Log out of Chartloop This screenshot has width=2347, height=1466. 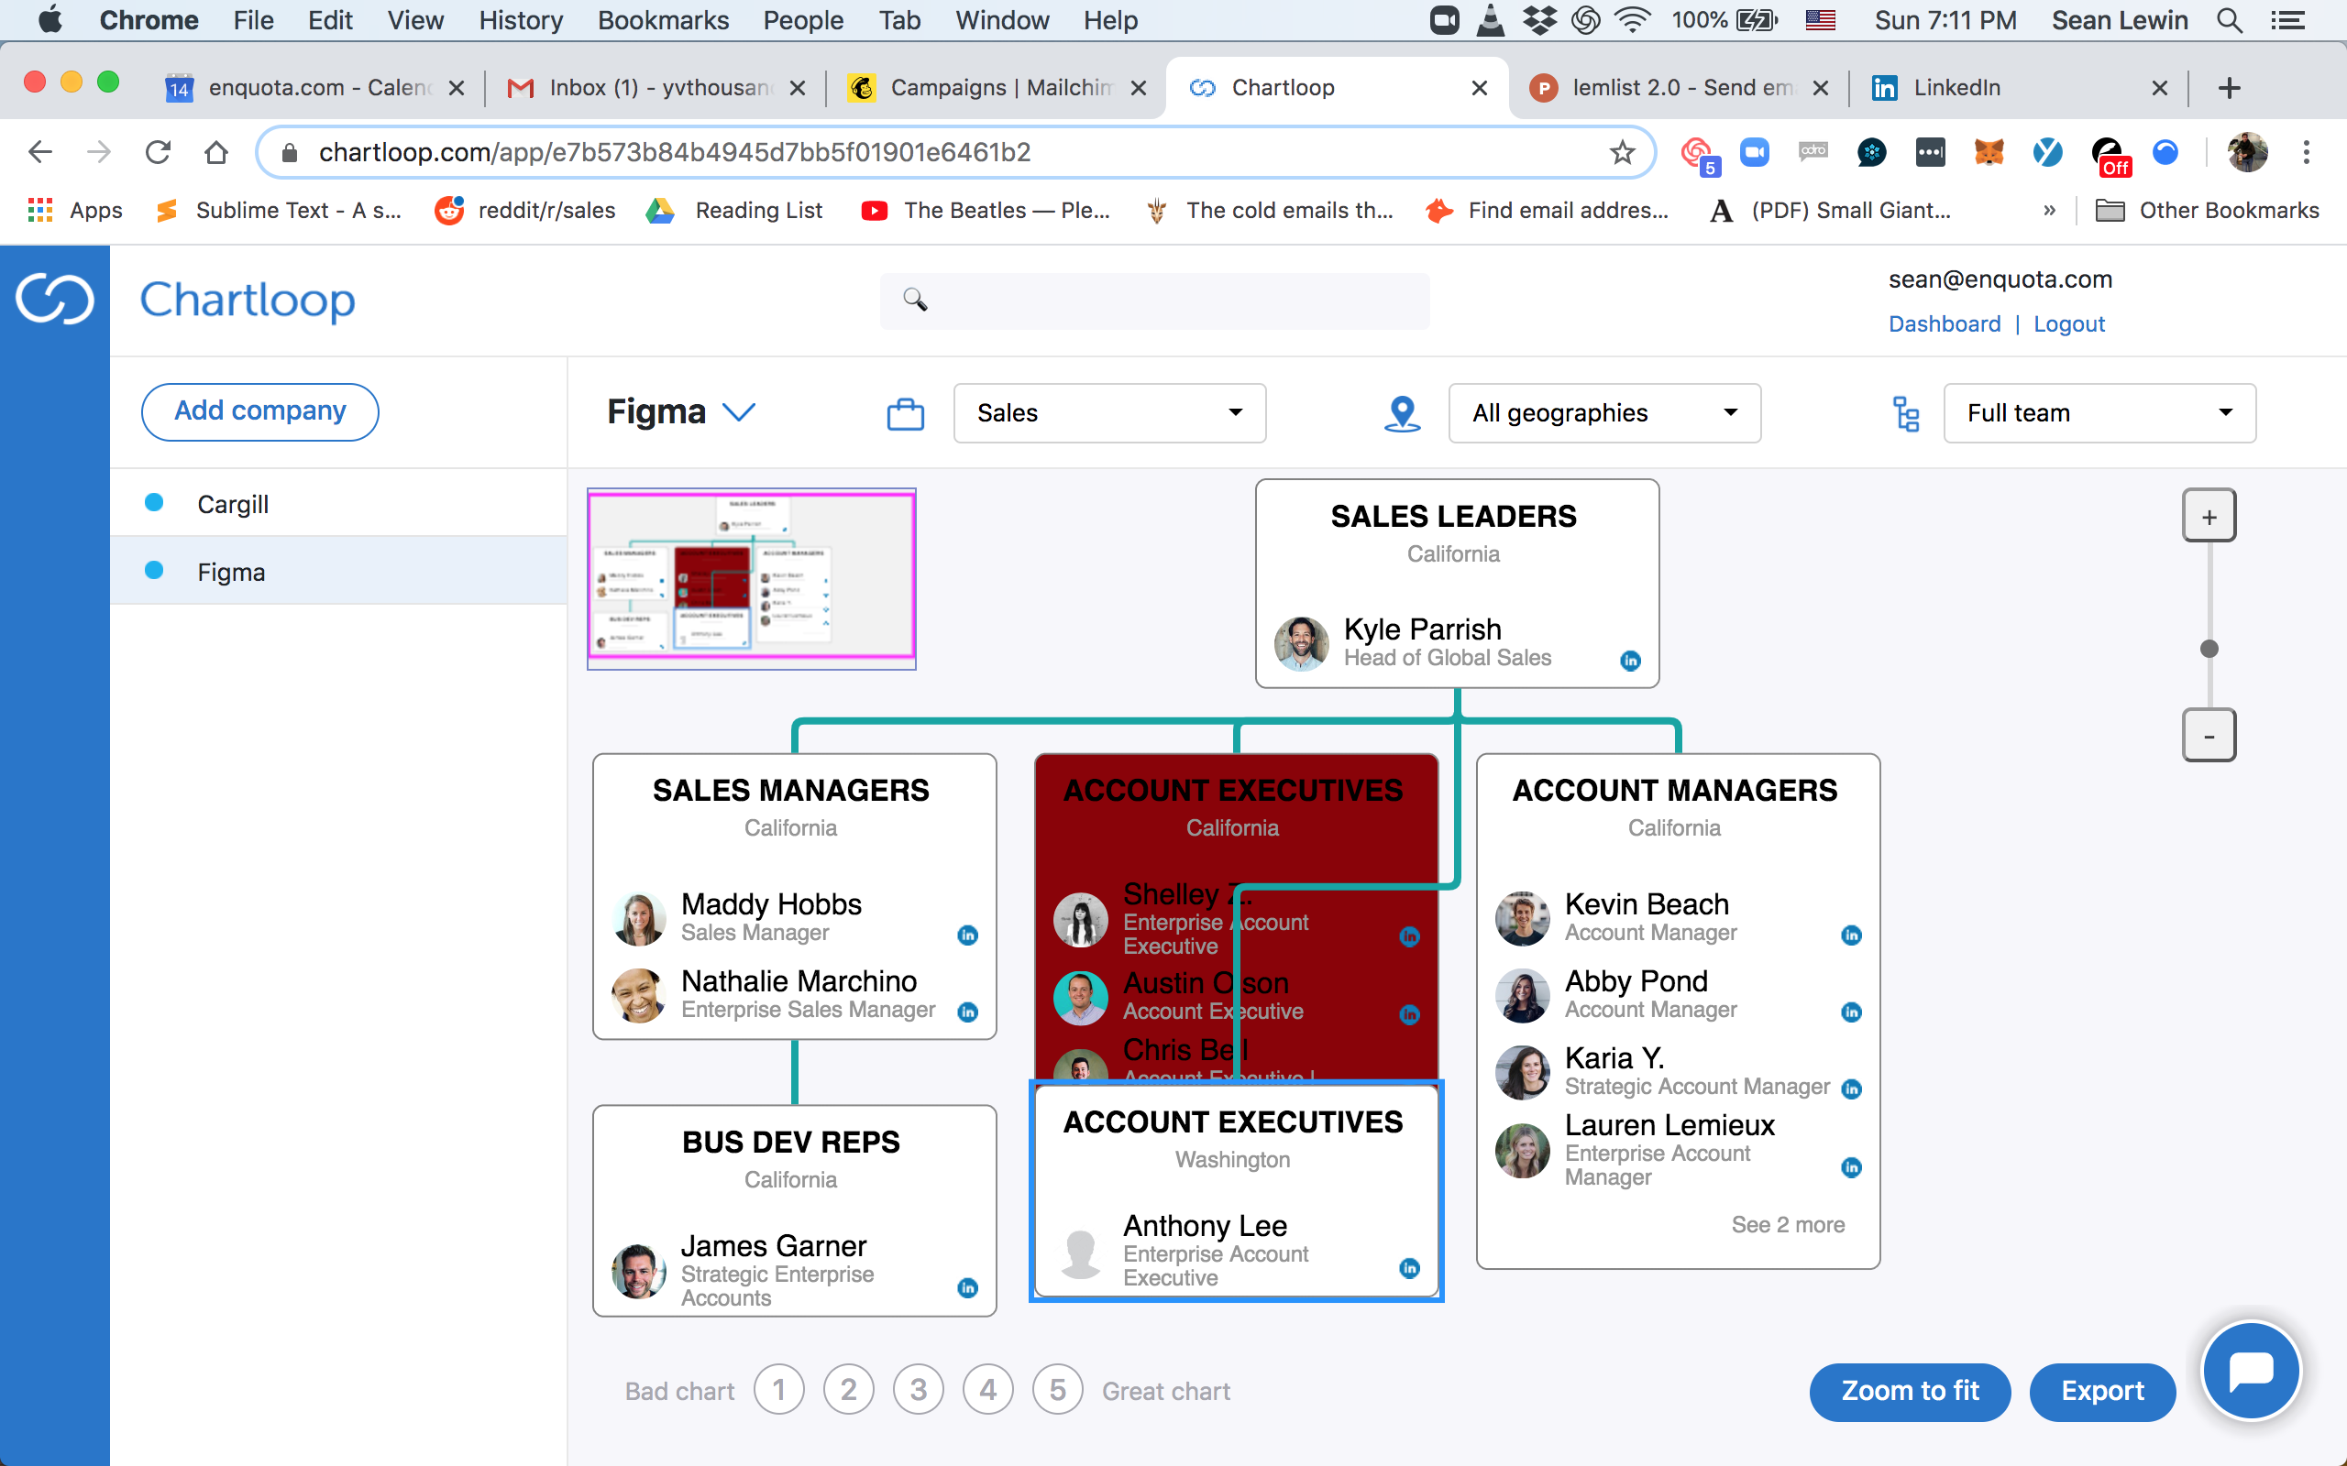2068,323
